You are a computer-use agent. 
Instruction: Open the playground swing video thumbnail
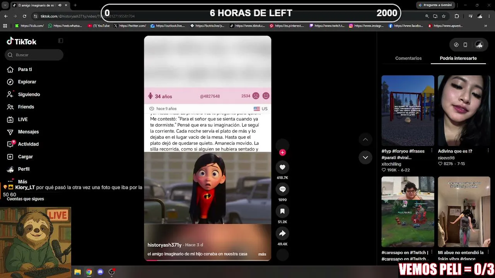pyautogui.click(x=408, y=110)
